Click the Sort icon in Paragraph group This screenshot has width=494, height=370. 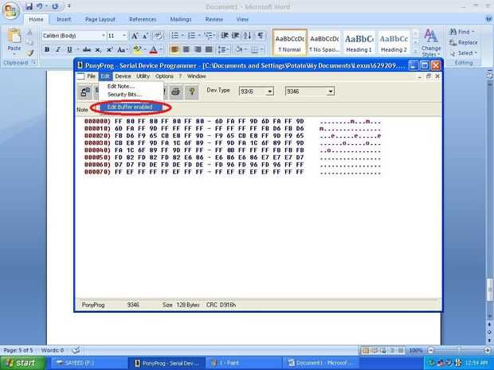tap(247, 36)
